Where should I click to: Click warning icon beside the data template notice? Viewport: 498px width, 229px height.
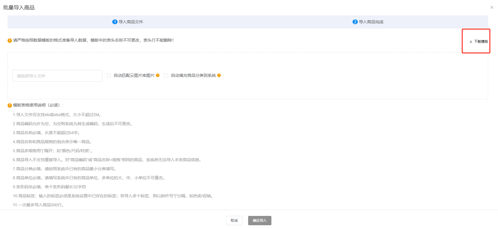[10, 40]
